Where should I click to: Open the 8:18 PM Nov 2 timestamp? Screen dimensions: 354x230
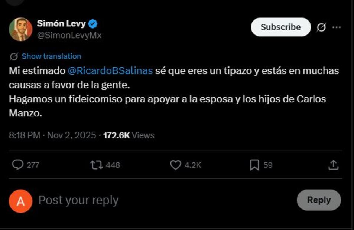(52, 135)
